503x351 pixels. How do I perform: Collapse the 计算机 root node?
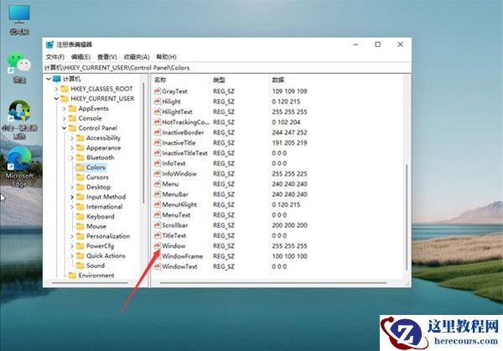tap(49, 79)
